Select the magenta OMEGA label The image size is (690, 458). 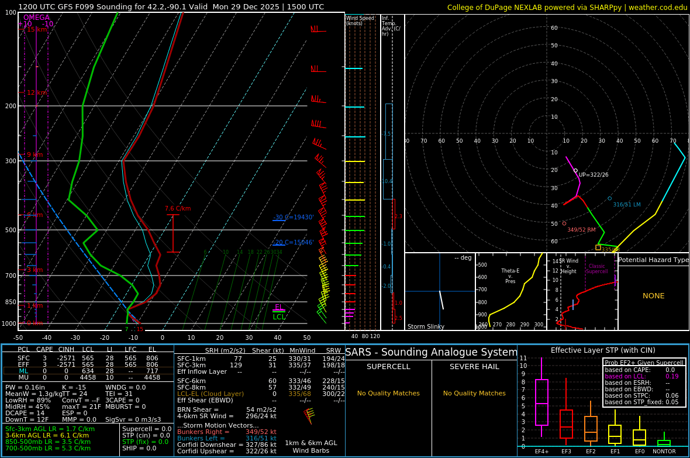[x=36, y=18]
